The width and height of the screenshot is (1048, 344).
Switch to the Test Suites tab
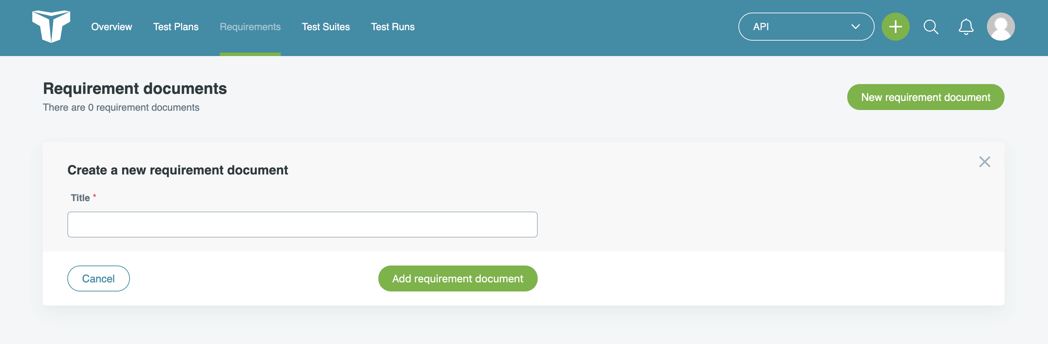[x=326, y=27]
